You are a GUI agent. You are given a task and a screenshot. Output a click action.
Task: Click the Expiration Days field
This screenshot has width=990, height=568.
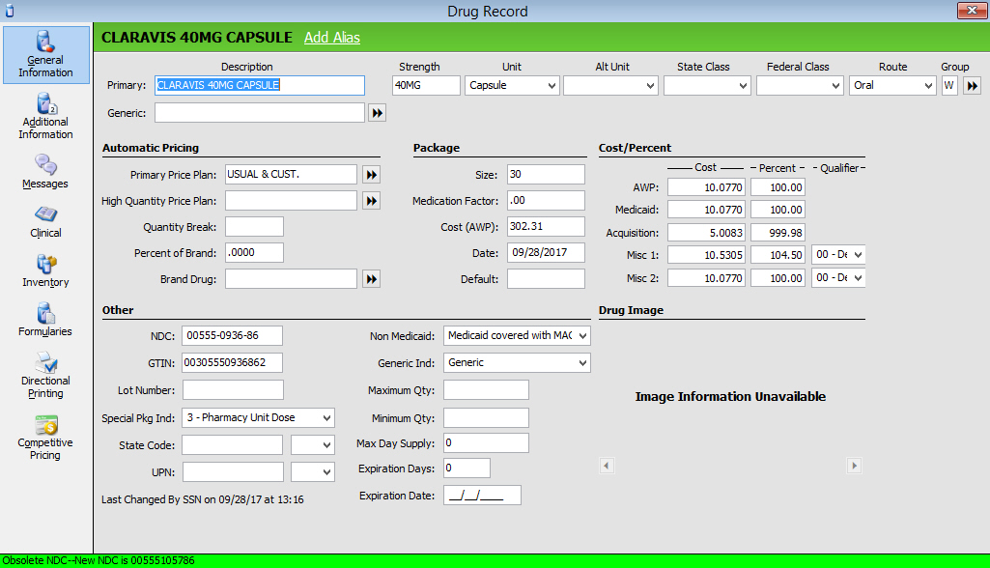(x=467, y=469)
